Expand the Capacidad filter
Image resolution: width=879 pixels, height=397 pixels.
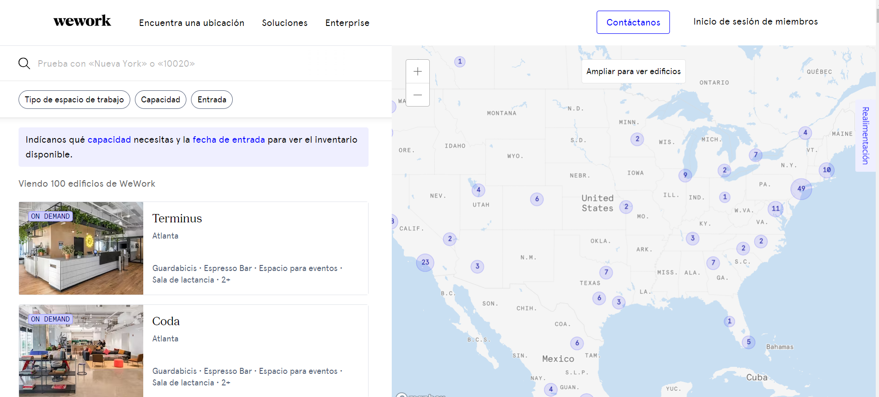pos(160,100)
